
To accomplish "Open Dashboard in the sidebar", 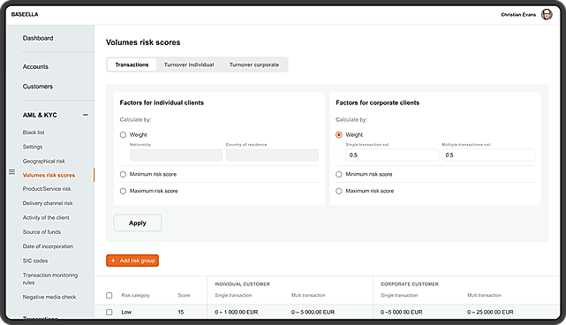I will (x=38, y=38).
